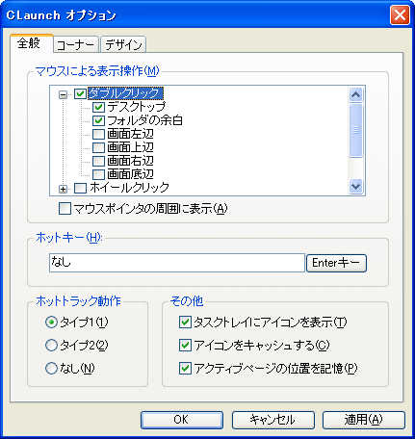
Task: Enable the 画面左辺 checkbox
Action: [x=98, y=134]
